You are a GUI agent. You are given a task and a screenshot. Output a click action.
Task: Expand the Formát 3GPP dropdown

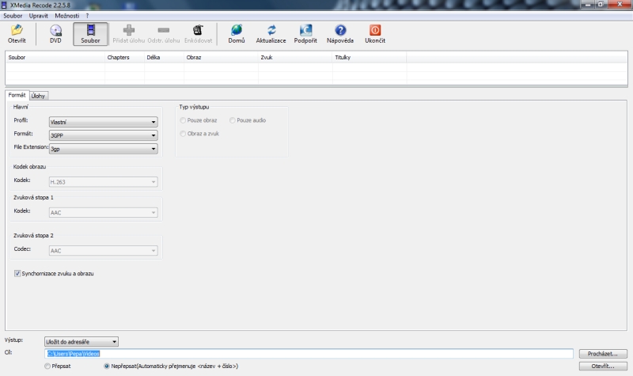click(x=104, y=135)
